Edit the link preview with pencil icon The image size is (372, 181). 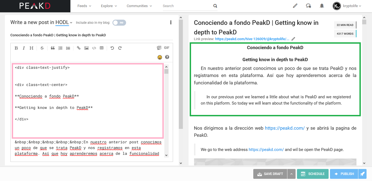(293, 39)
